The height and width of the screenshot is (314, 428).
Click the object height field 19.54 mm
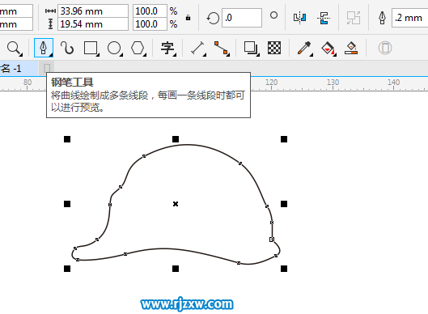coord(93,24)
